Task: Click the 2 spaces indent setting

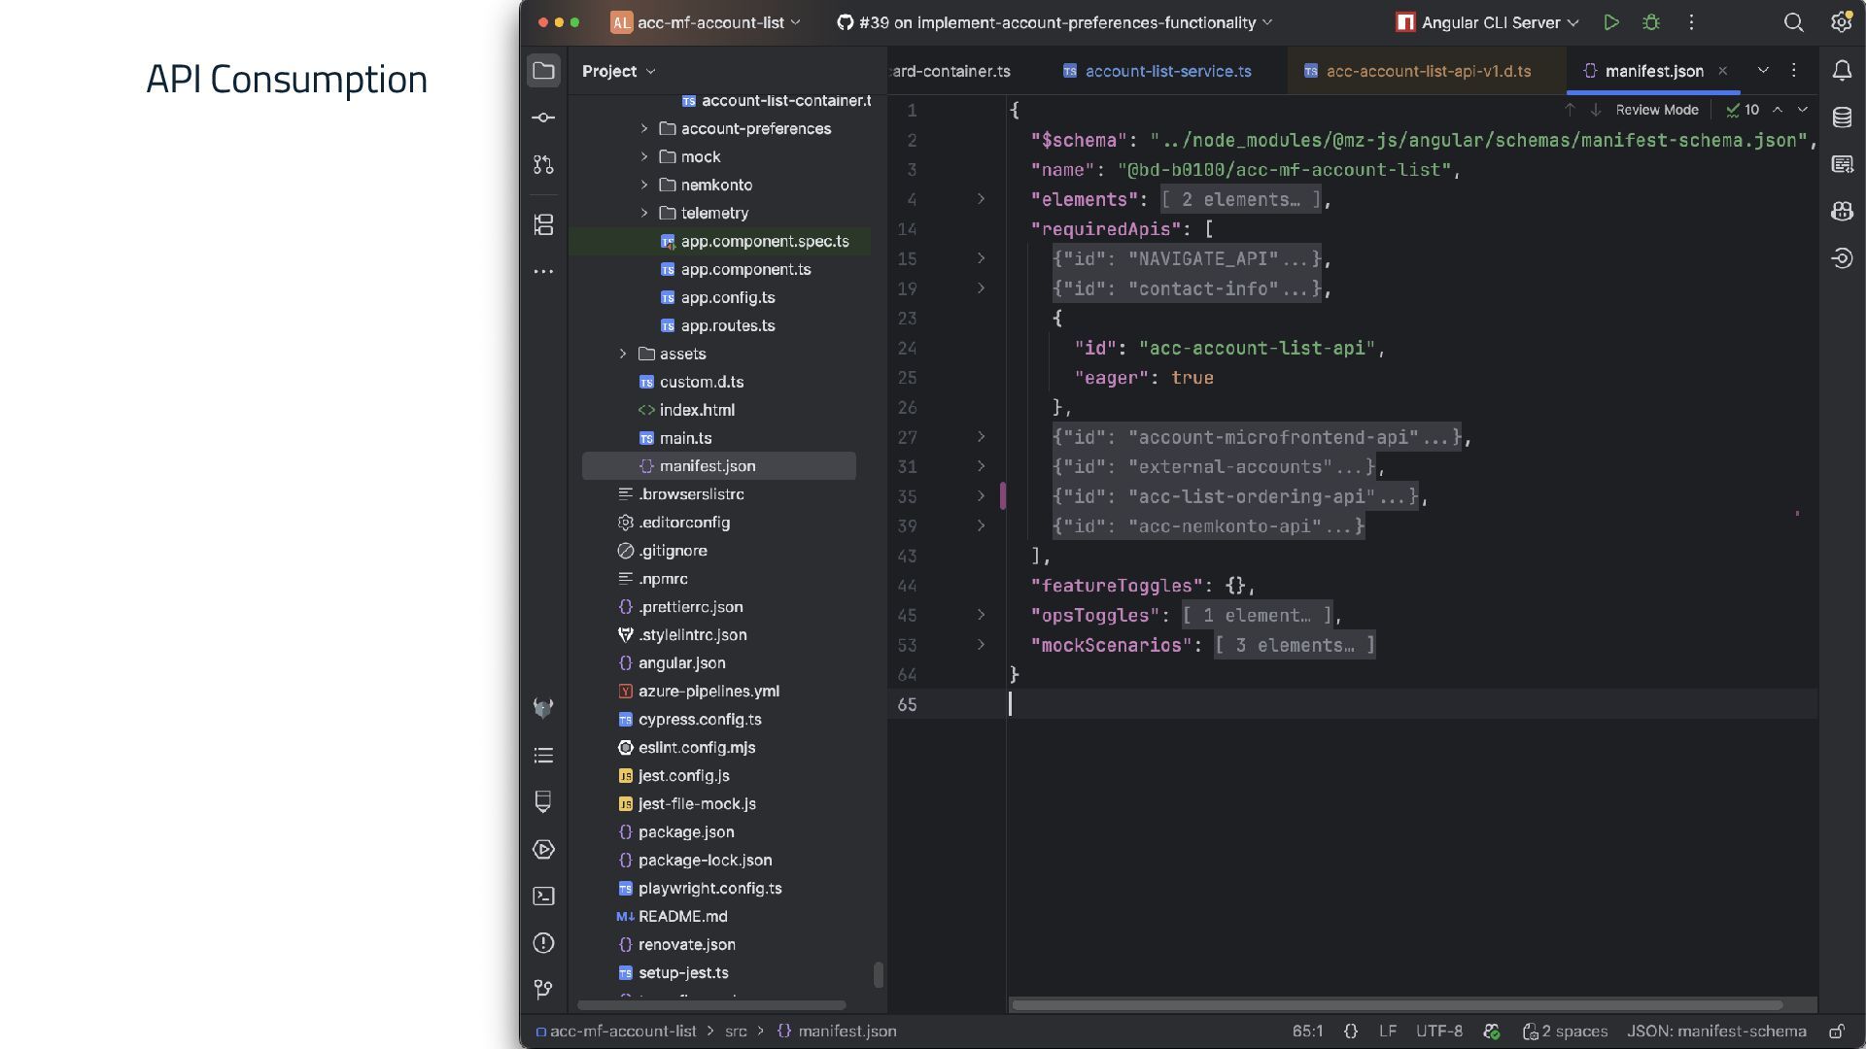Action: coord(1565,1032)
